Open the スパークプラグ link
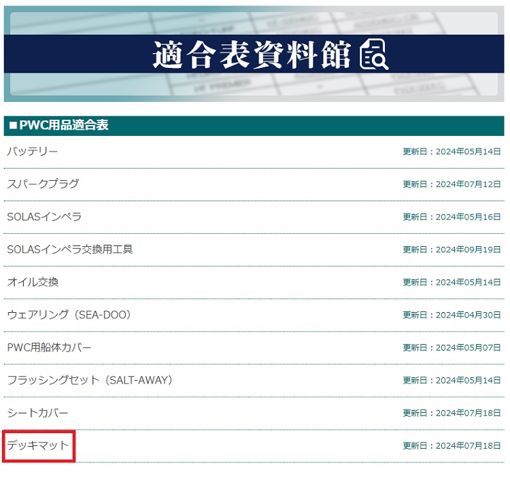This screenshot has width=510, height=480. pos(43,184)
